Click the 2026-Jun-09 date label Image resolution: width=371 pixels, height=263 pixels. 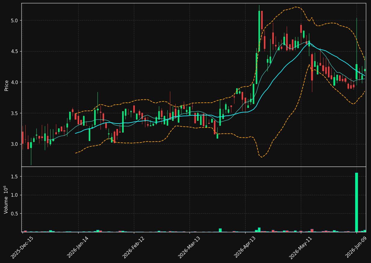356,248
